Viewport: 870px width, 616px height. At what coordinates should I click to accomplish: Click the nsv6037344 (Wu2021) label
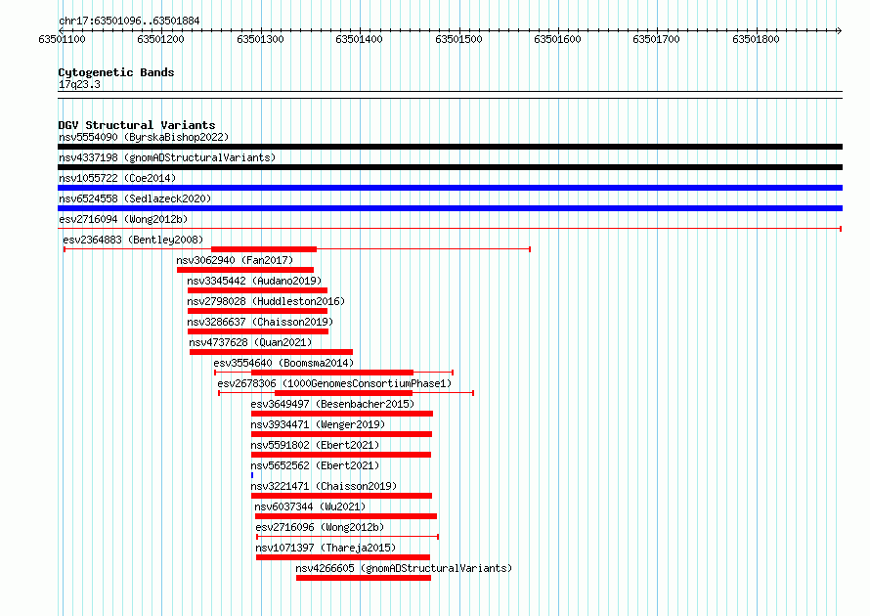coord(310,506)
